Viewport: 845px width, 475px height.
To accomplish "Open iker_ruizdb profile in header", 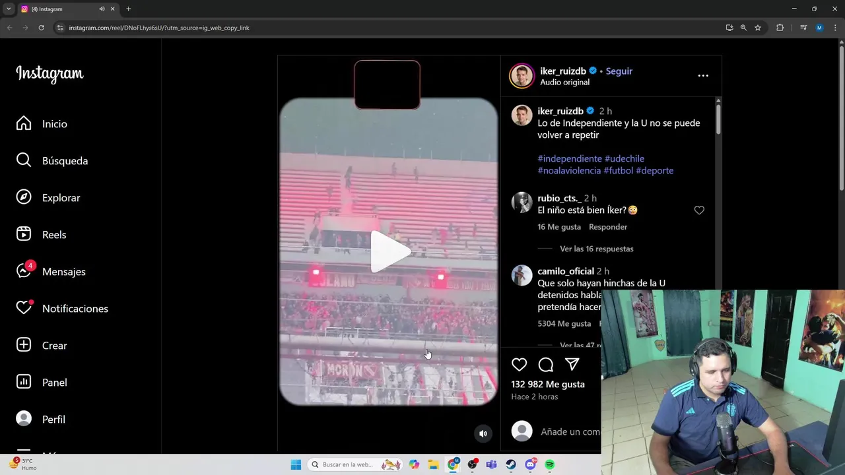I will click(x=563, y=71).
